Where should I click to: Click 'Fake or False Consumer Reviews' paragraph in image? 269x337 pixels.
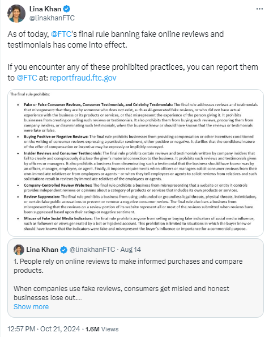(140, 117)
